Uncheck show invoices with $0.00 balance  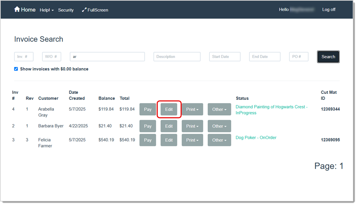point(16,69)
